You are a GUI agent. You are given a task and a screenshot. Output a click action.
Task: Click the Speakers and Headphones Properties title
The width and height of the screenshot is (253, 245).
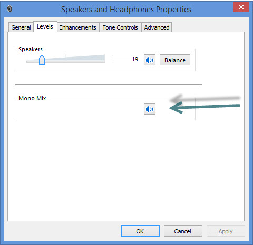pos(126,10)
